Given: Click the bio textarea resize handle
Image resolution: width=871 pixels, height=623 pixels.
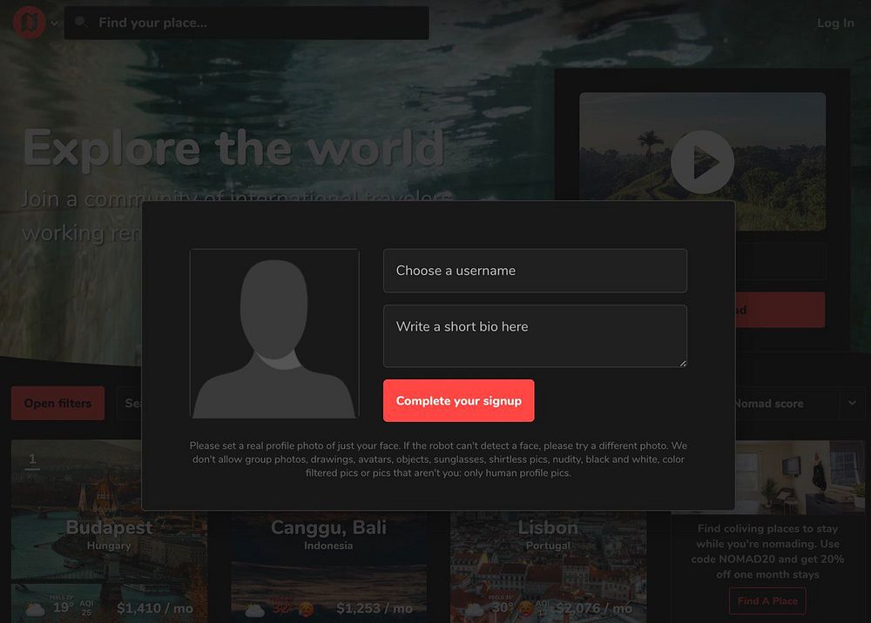Looking at the screenshot, I should 683,363.
